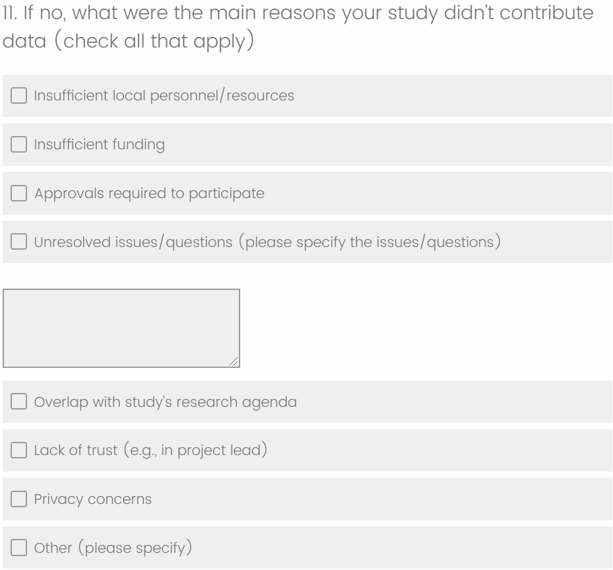
Task: Check the 'Overlap with study's research agenda' box
Action: coord(19,402)
